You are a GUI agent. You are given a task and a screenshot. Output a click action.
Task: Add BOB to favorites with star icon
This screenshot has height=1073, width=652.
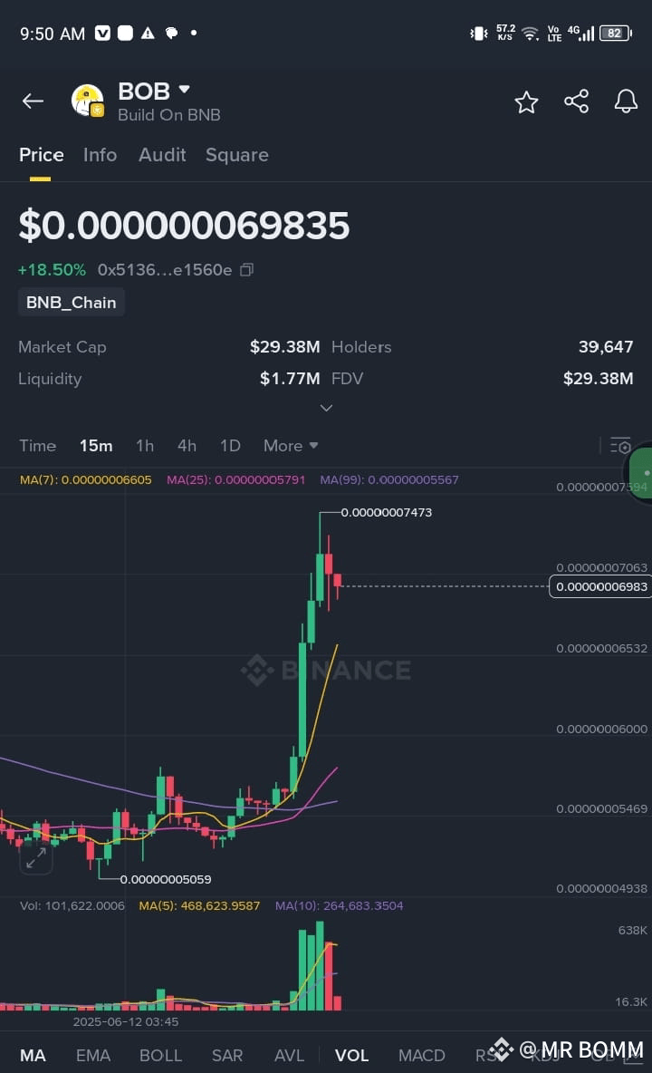(526, 102)
